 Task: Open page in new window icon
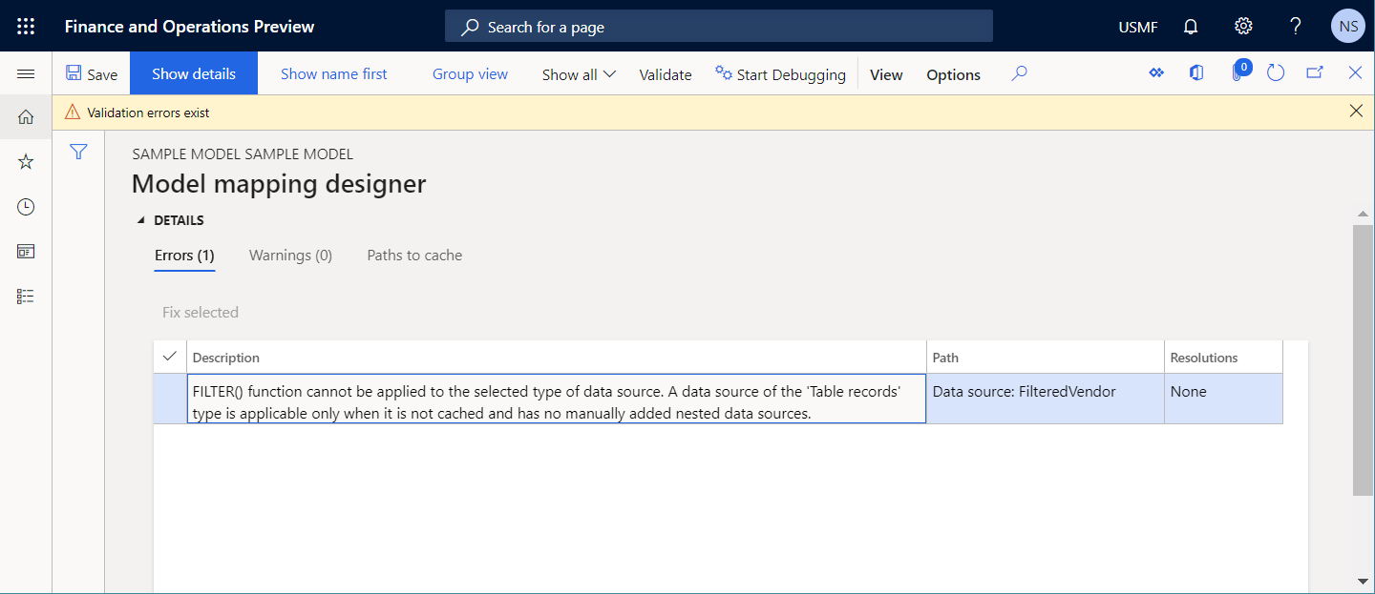pyautogui.click(x=1316, y=72)
